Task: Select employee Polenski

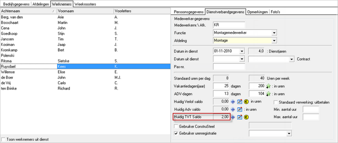Action: click(85, 55)
